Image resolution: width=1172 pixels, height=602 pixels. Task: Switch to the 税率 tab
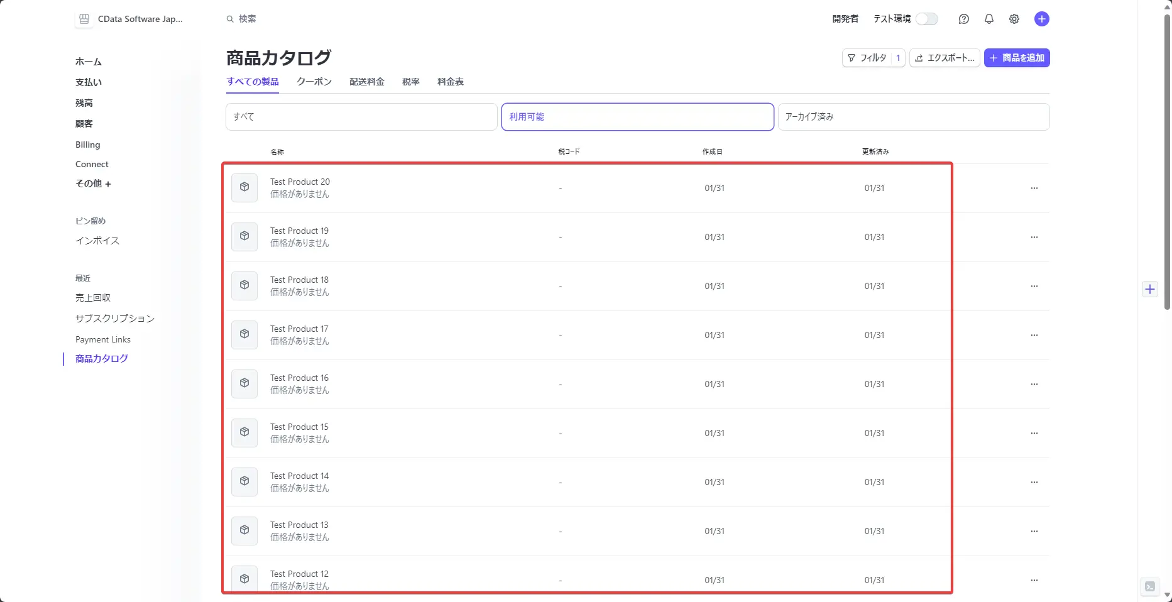pyautogui.click(x=411, y=82)
